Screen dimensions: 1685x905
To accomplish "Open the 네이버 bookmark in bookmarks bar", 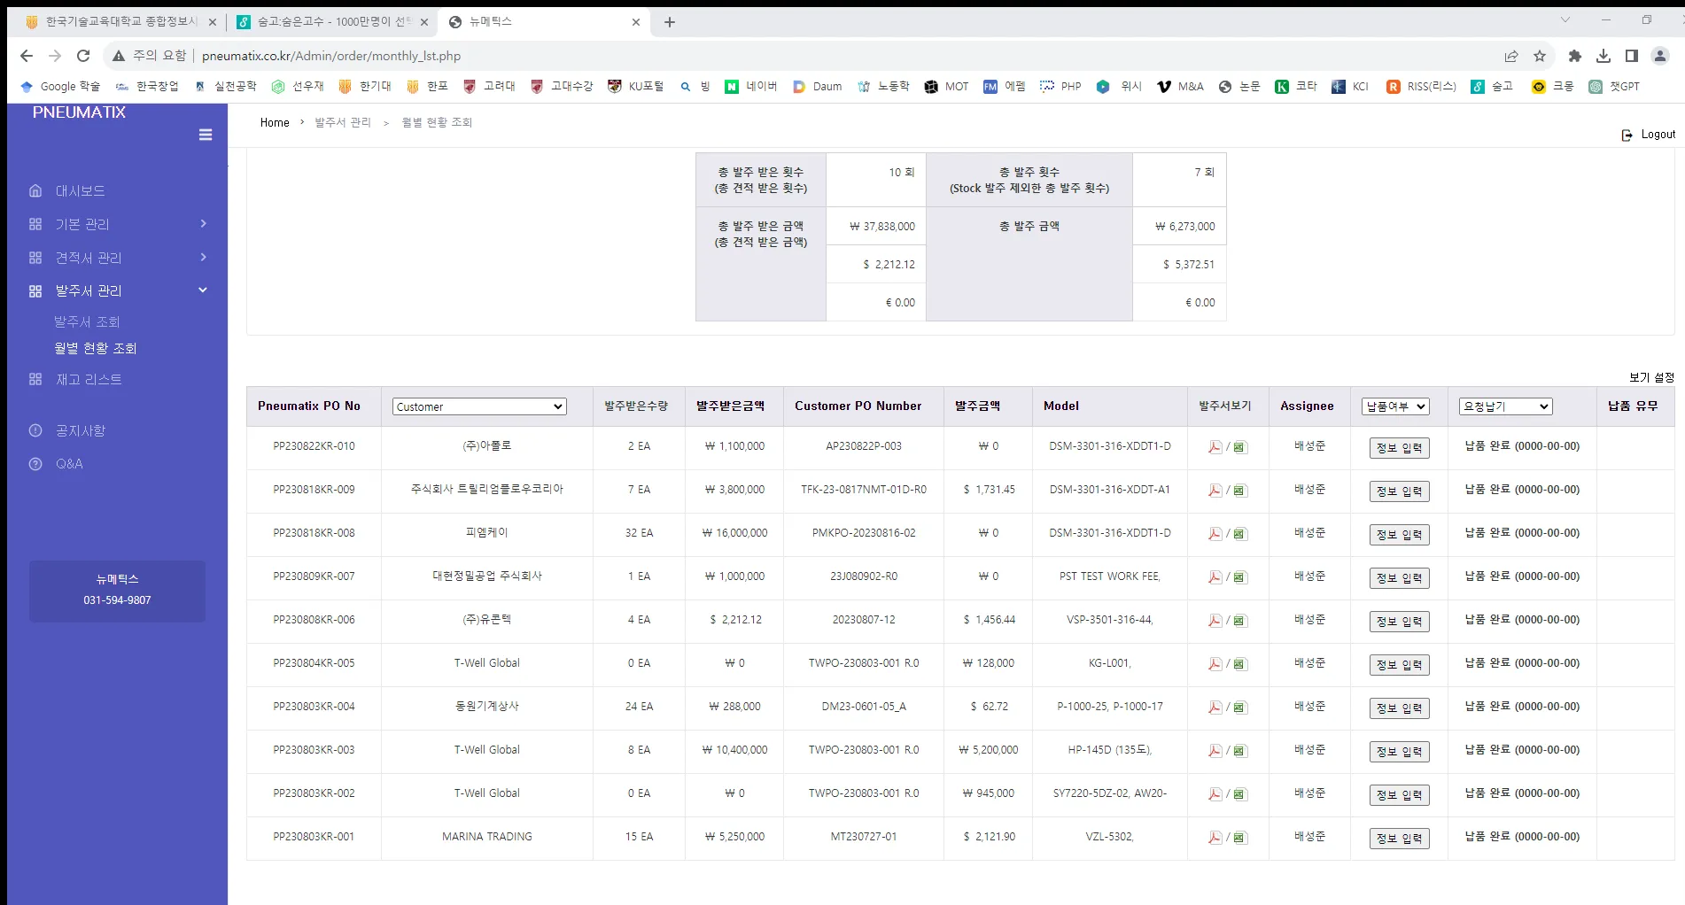I will tap(749, 86).
